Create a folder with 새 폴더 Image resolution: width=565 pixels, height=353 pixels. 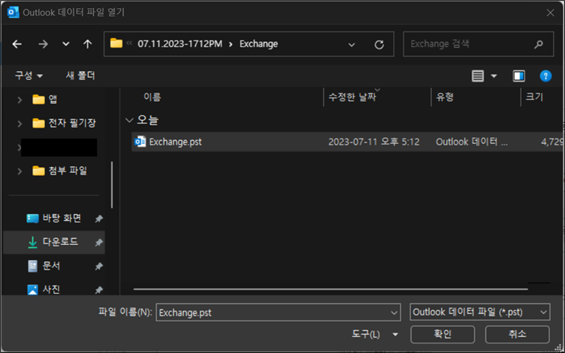[80, 75]
